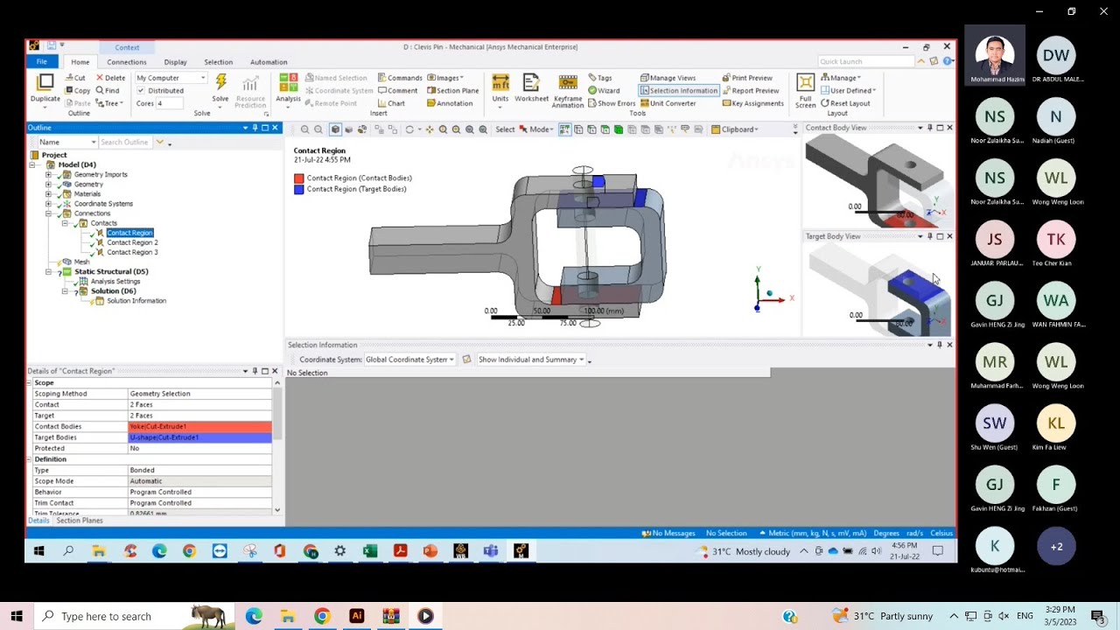Open File Explorer from Windows taskbar
The height and width of the screenshot is (630, 1120).
click(287, 616)
